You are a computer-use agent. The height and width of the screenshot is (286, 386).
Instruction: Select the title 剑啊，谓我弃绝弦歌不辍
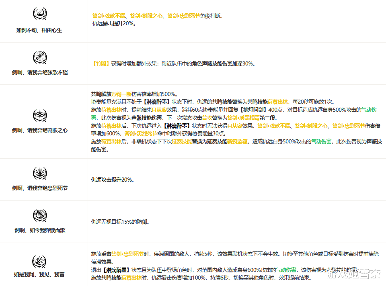click(40, 73)
